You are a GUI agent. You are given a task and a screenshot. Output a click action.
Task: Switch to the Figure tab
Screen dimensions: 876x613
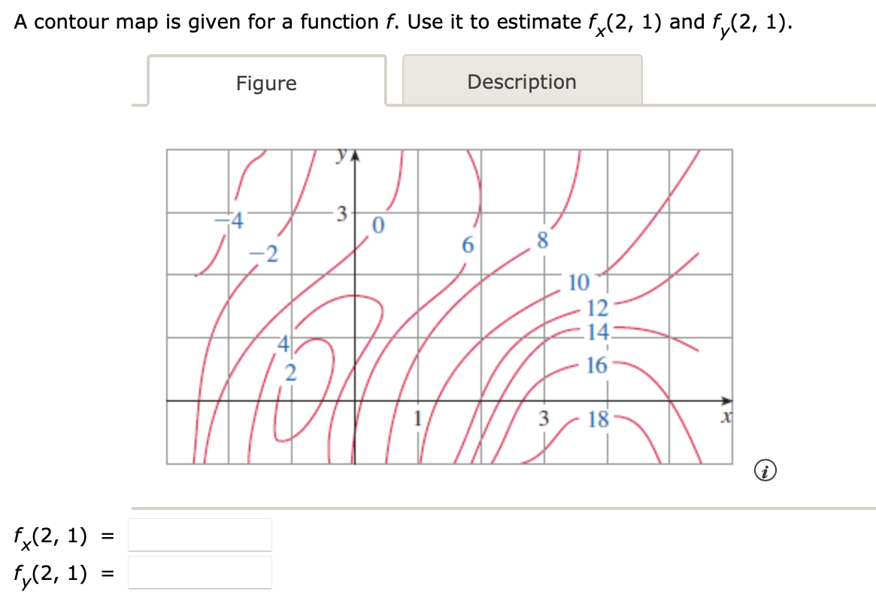tap(266, 83)
